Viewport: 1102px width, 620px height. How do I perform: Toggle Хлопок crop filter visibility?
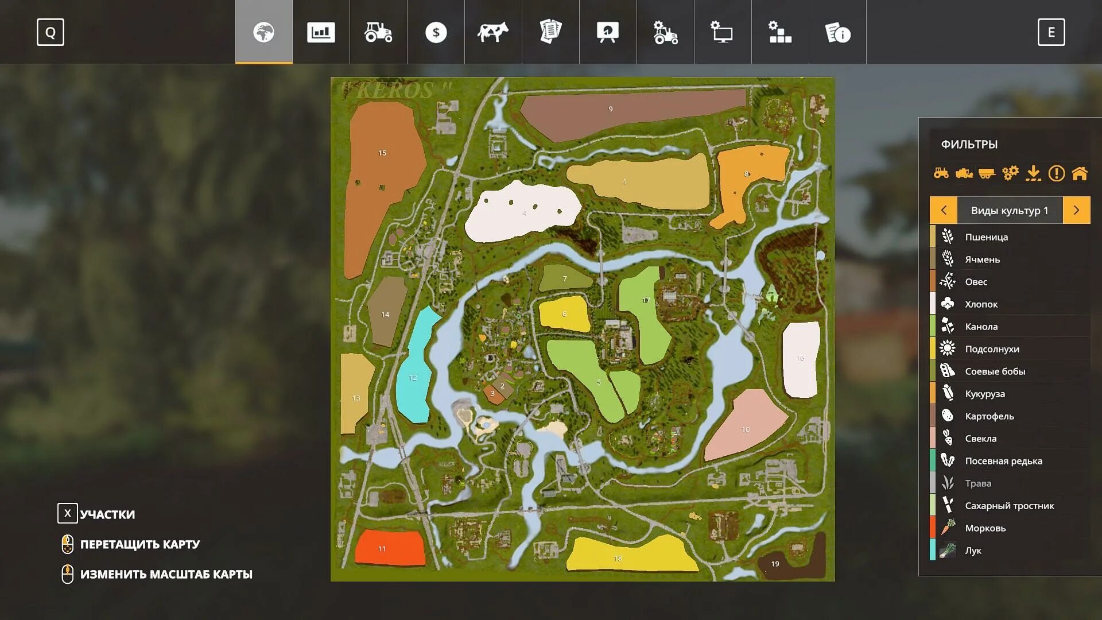pyautogui.click(x=981, y=304)
